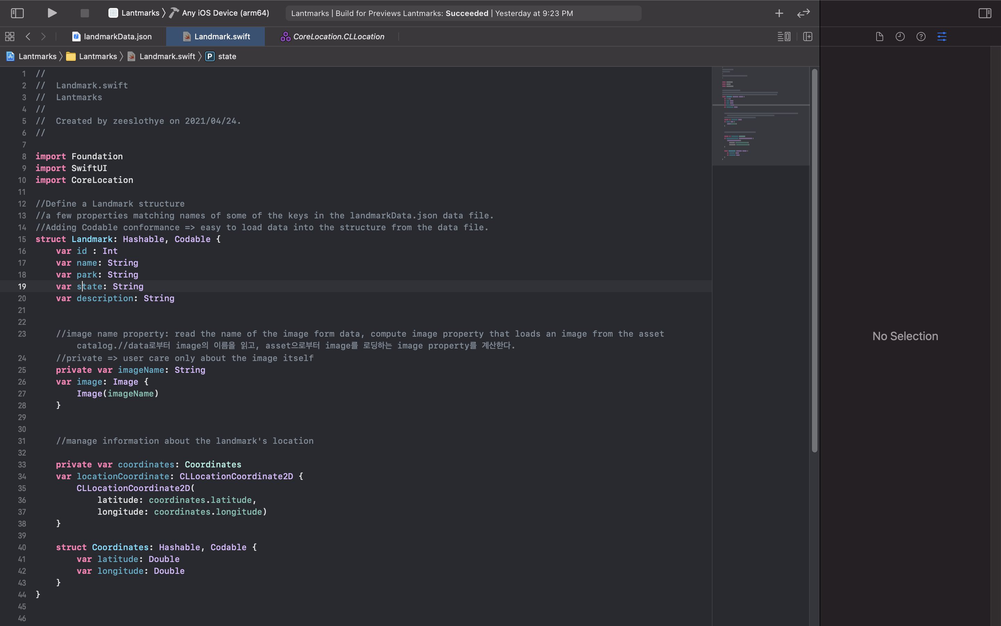This screenshot has height=626, width=1001.
Task: Show the History inspector clock icon
Action: 900,37
